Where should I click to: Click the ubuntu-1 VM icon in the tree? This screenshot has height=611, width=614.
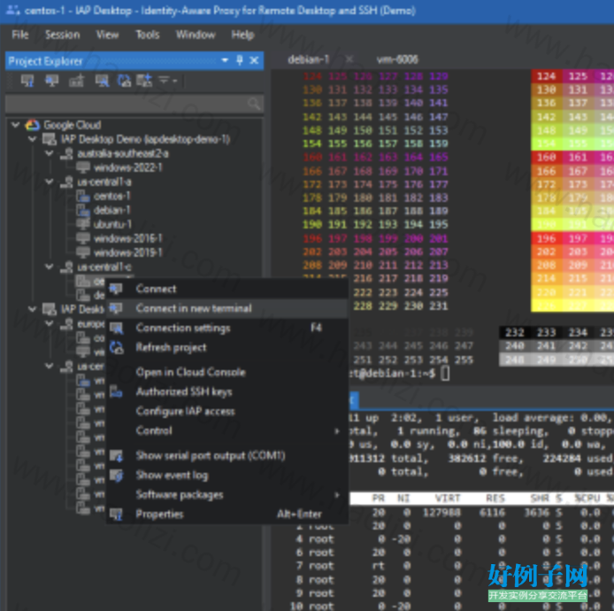pyautogui.click(x=83, y=225)
